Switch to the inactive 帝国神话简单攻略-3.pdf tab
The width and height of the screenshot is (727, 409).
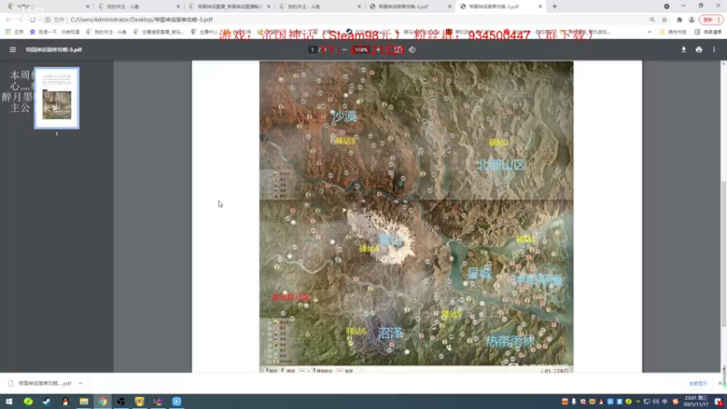point(410,6)
